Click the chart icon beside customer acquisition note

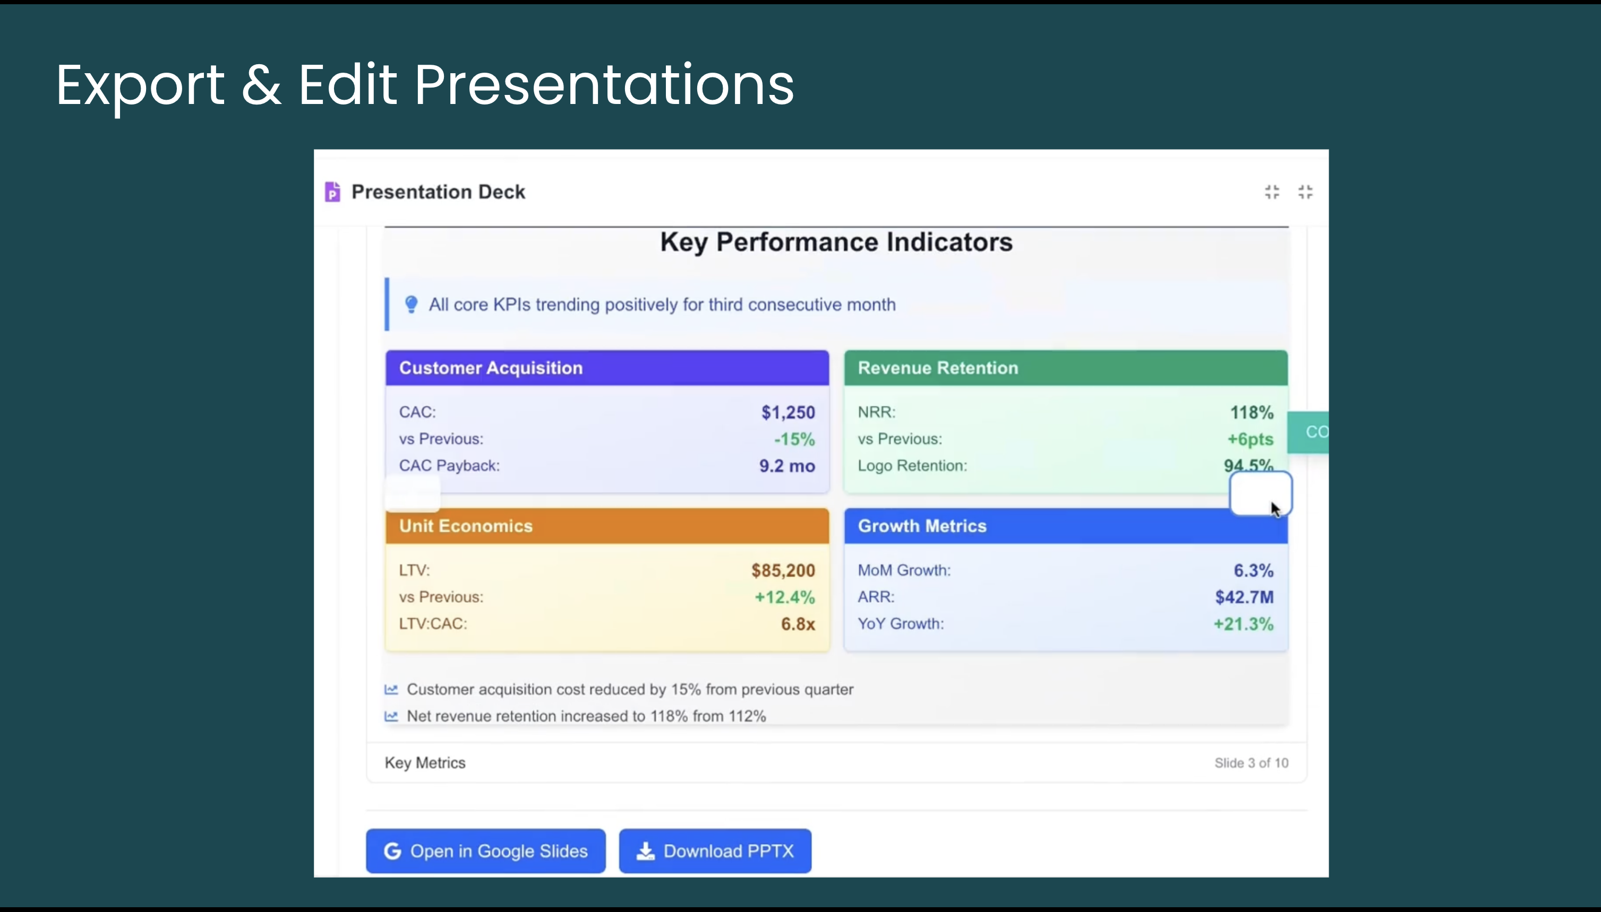(391, 689)
